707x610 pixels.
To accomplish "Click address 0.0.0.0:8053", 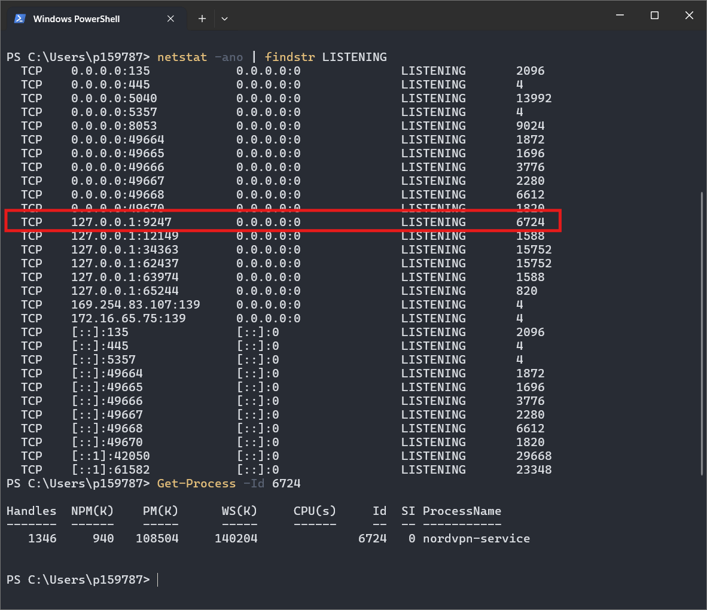I will (x=114, y=126).
